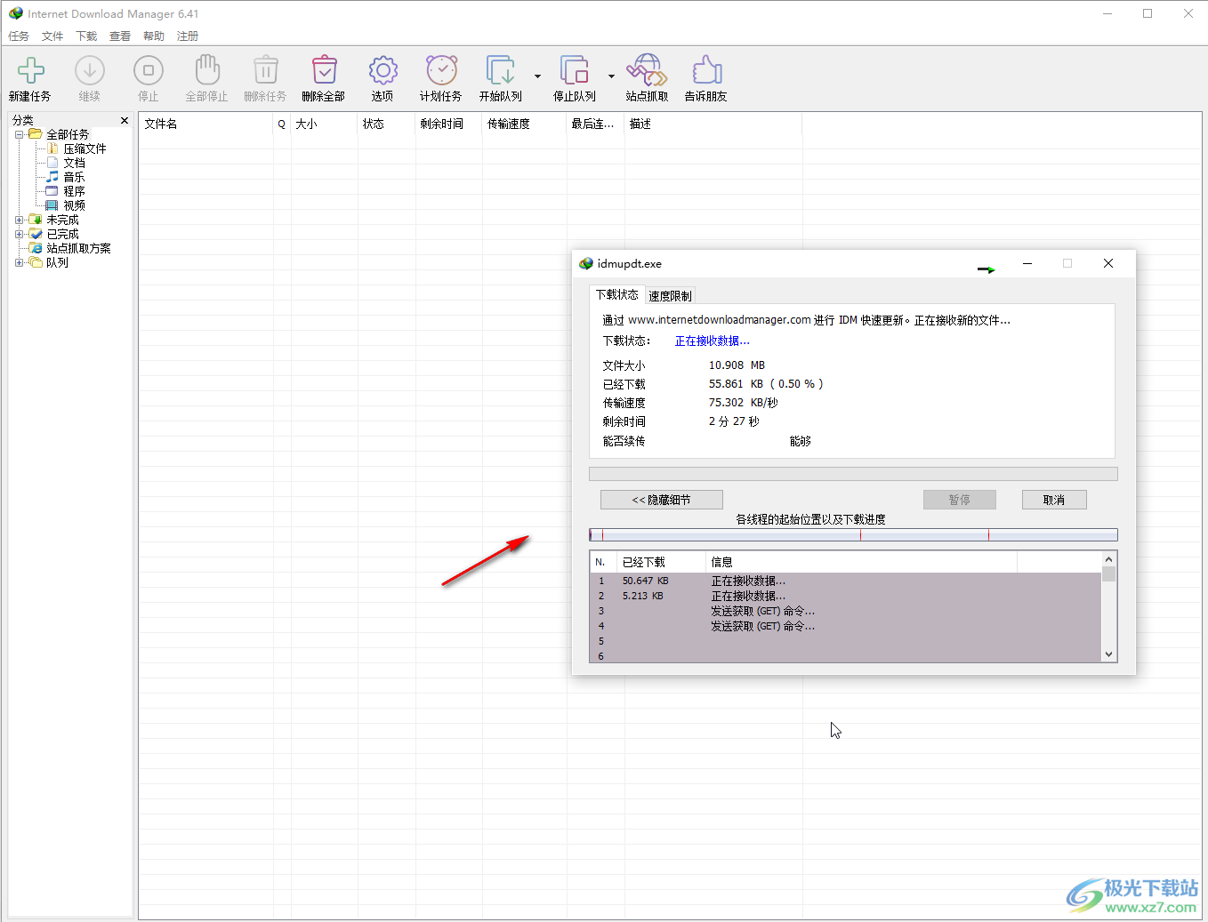Sort by the 大小 column header

point(324,124)
